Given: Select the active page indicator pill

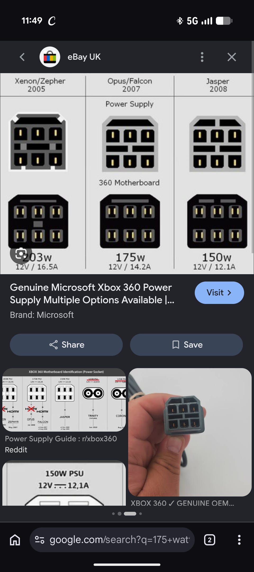Looking at the screenshot, I should (130, 514).
